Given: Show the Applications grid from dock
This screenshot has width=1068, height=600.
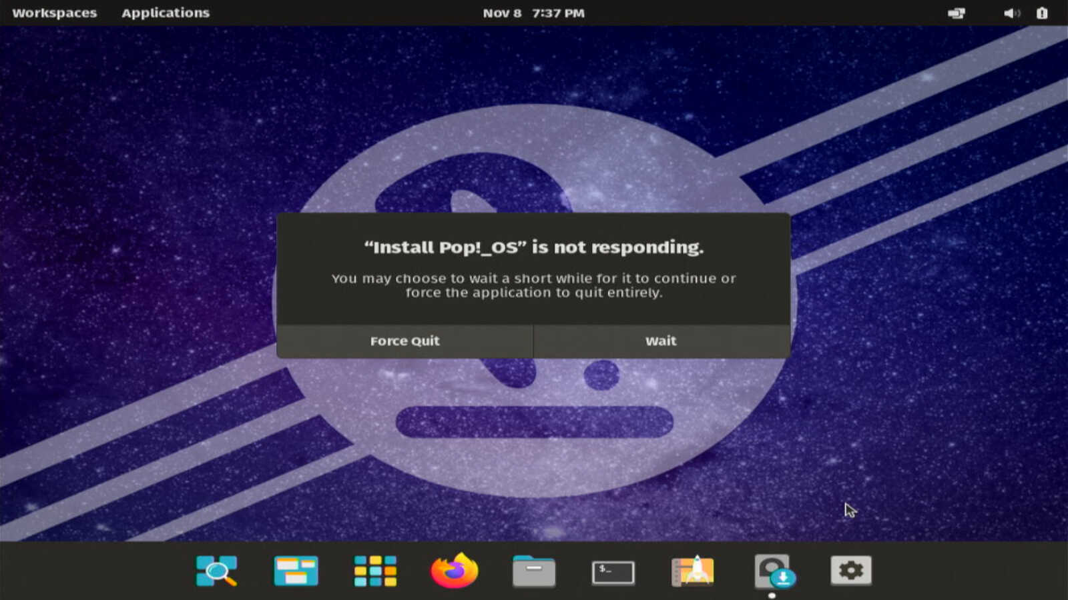Looking at the screenshot, I should pos(375,571).
